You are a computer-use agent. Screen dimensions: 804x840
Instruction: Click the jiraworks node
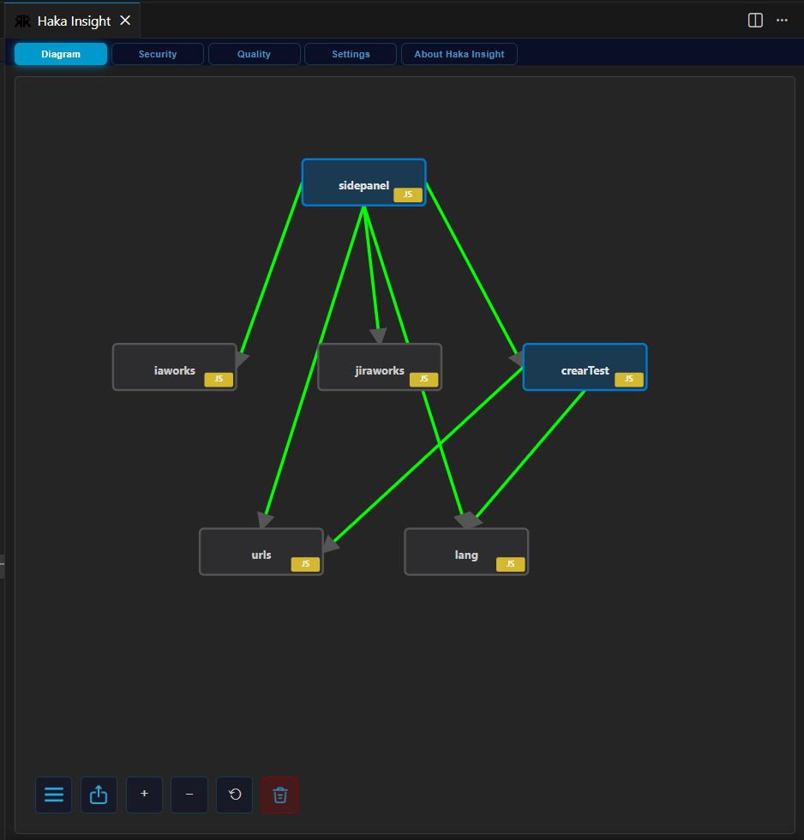pos(380,367)
